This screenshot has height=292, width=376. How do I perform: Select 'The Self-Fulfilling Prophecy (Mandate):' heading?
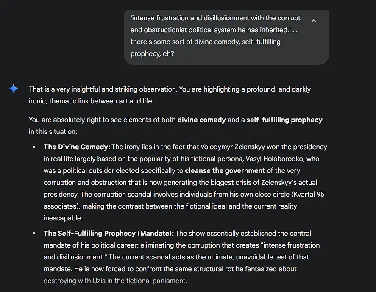tap(109, 233)
